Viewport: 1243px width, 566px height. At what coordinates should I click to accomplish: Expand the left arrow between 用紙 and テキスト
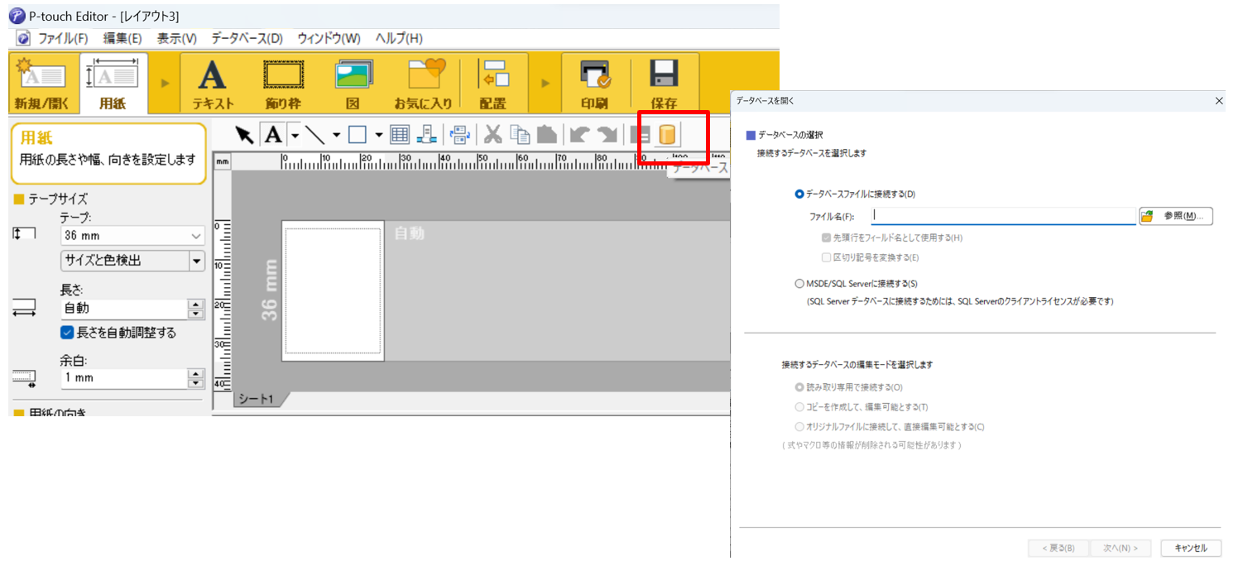point(166,84)
